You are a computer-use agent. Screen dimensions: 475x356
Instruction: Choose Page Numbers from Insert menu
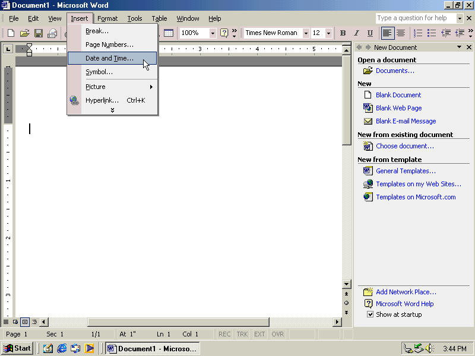[112, 44]
